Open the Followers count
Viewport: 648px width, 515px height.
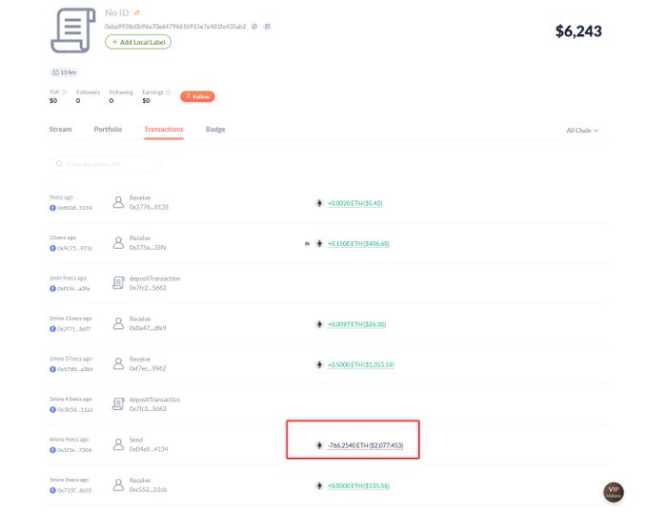click(x=78, y=100)
